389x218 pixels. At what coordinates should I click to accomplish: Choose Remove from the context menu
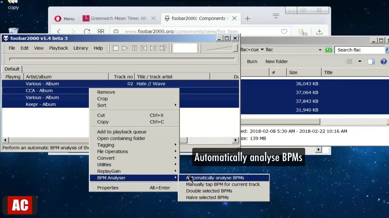134,92
